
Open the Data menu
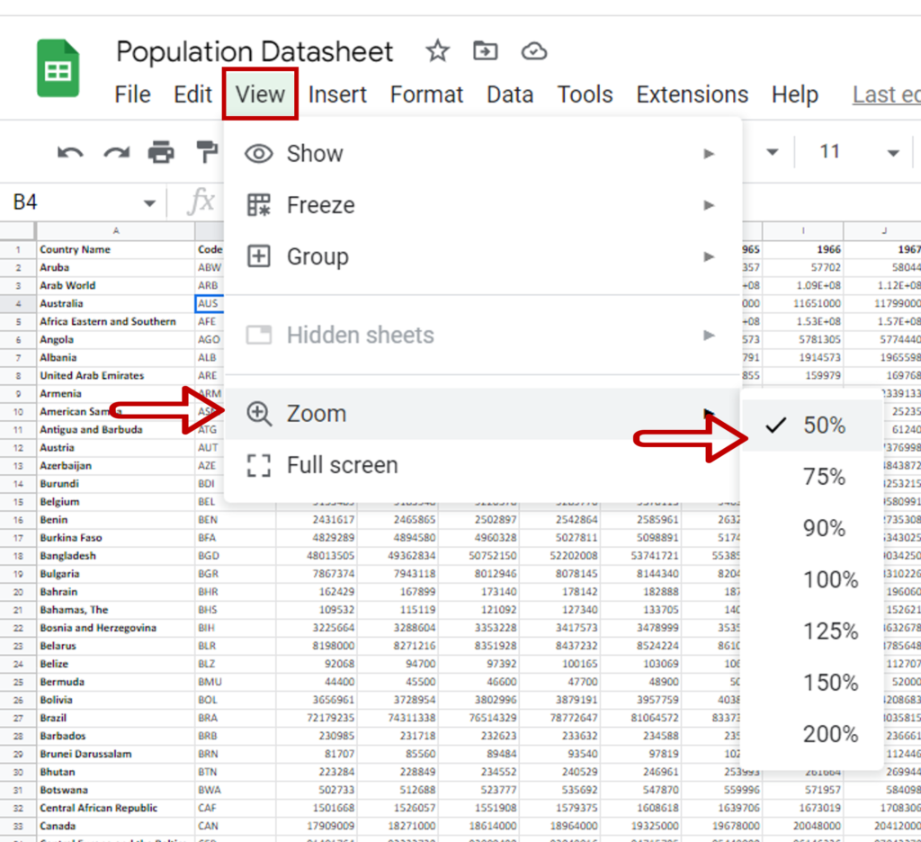(x=509, y=94)
